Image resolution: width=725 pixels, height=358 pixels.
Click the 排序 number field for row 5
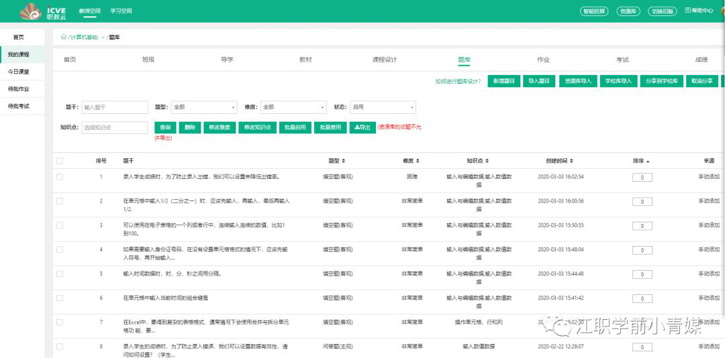[x=642, y=274]
